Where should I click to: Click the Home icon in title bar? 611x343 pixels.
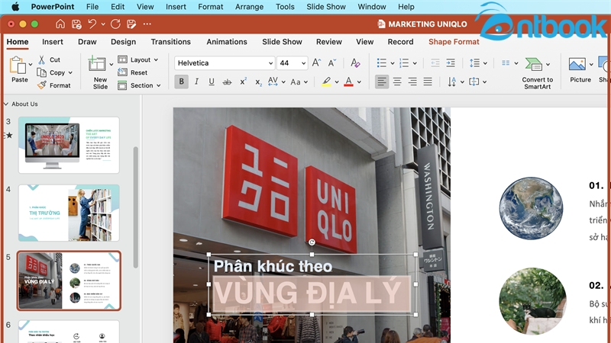tap(60, 24)
